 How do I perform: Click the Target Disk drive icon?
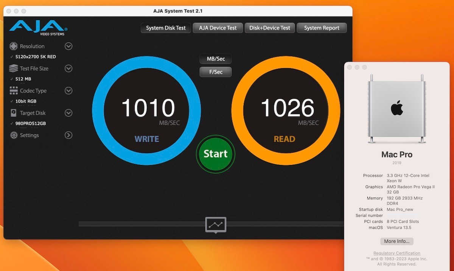click(x=14, y=113)
